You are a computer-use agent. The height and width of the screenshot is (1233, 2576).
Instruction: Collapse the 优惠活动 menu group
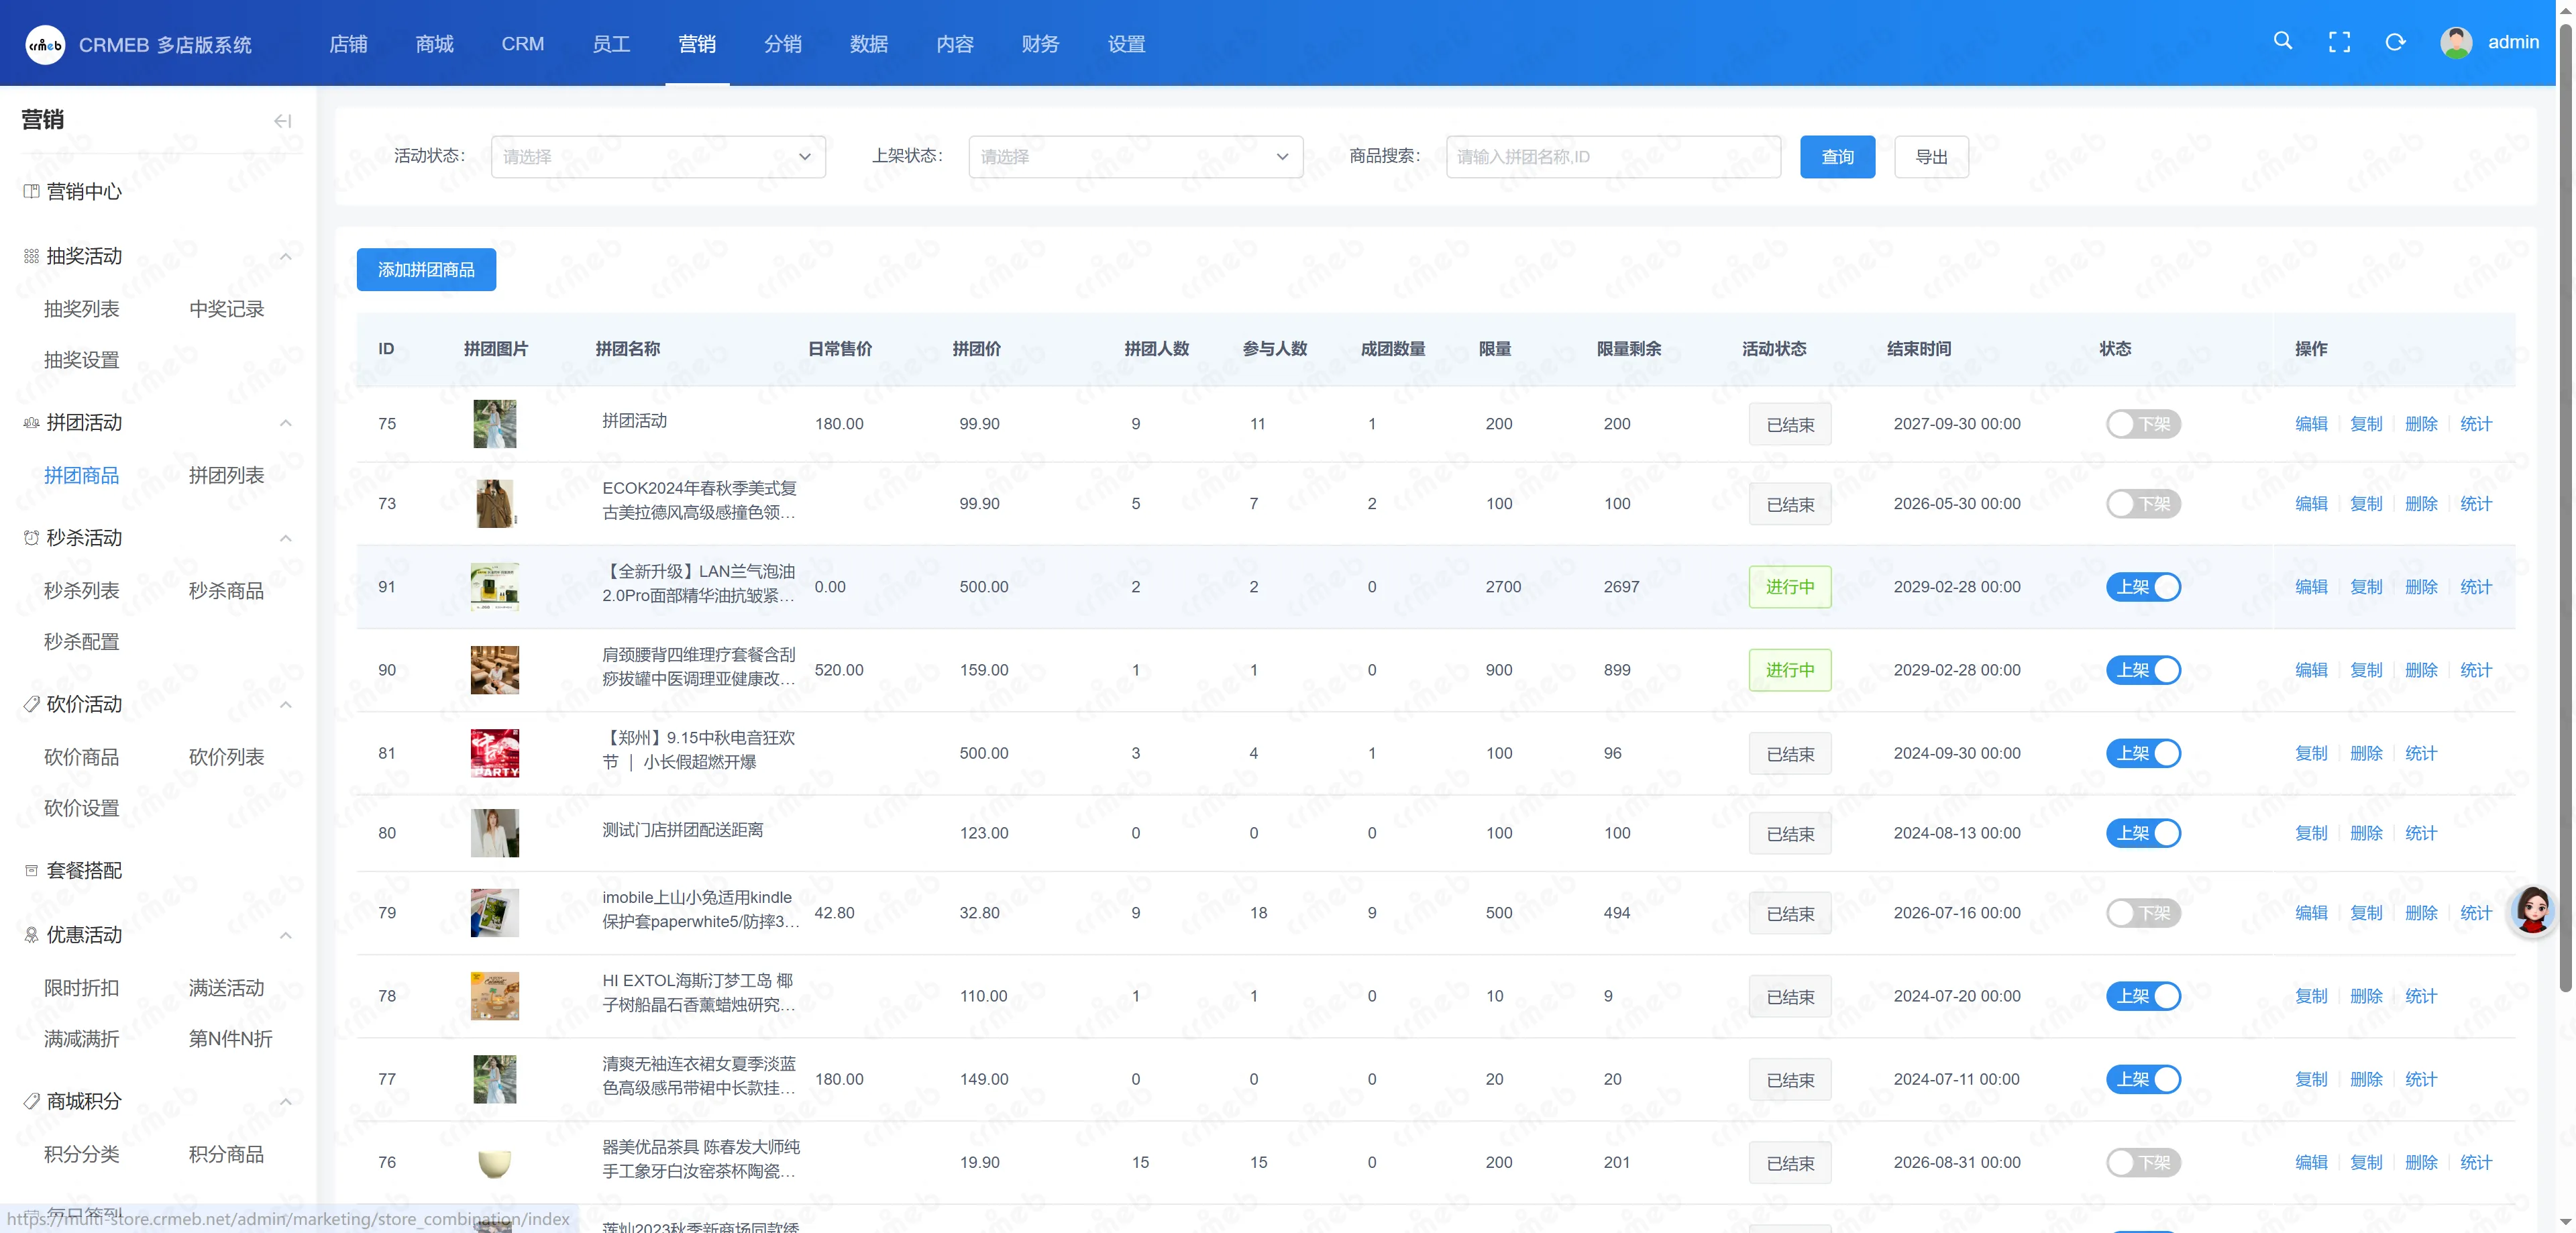click(x=285, y=936)
